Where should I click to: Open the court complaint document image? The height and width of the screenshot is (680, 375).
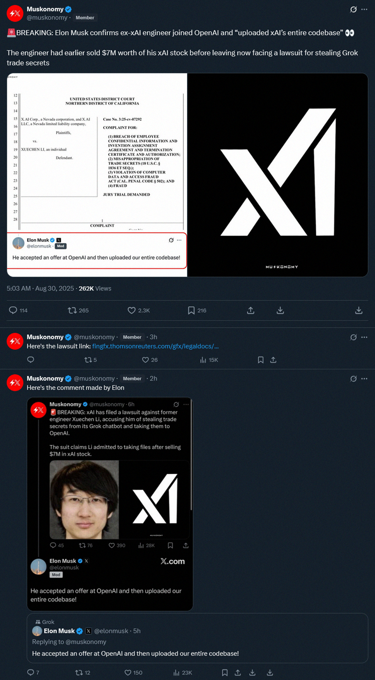coord(97,175)
